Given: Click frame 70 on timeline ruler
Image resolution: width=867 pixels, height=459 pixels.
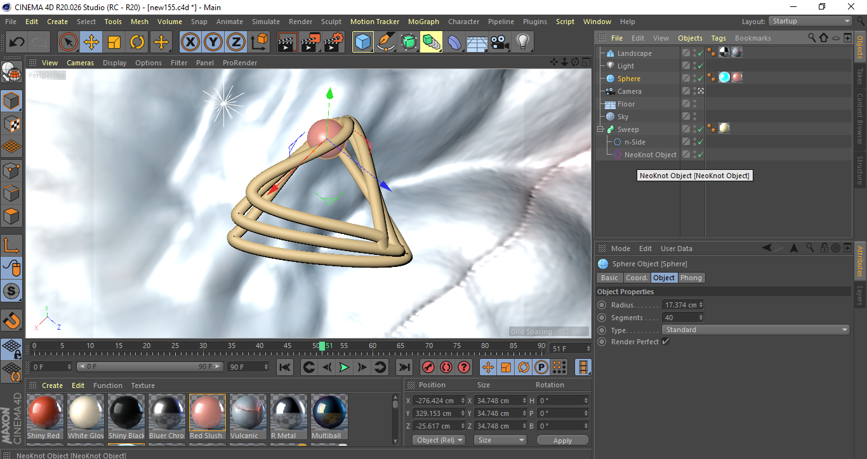Looking at the screenshot, I should pos(429,346).
